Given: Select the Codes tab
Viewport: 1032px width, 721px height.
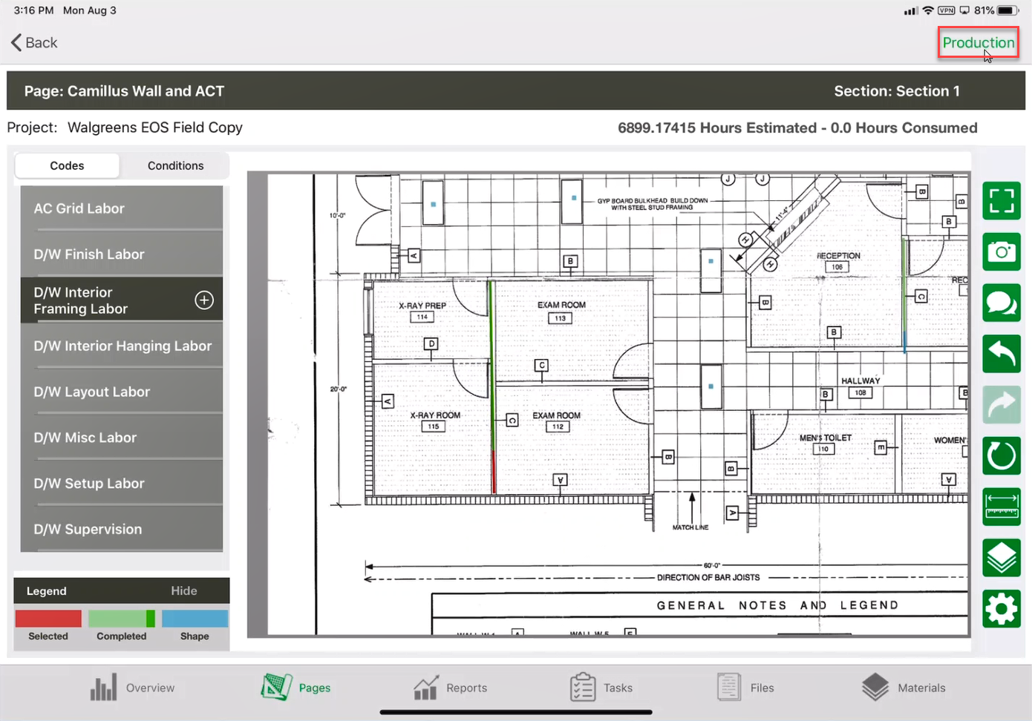Looking at the screenshot, I should 67,166.
